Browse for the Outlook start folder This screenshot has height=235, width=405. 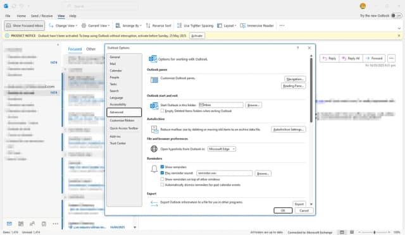pyautogui.click(x=253, y=105)
